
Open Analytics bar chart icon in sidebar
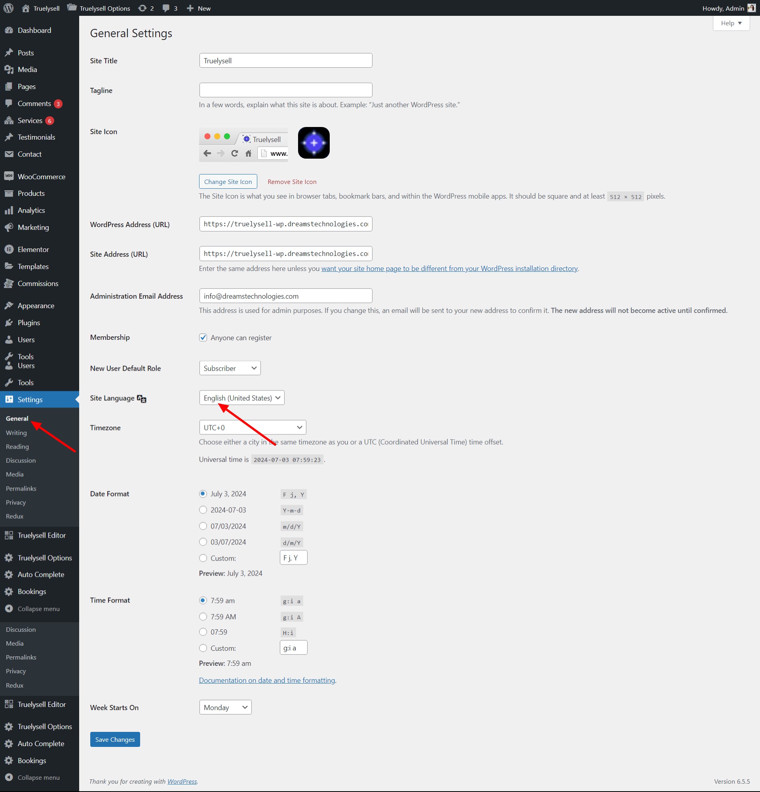point(9,210)
